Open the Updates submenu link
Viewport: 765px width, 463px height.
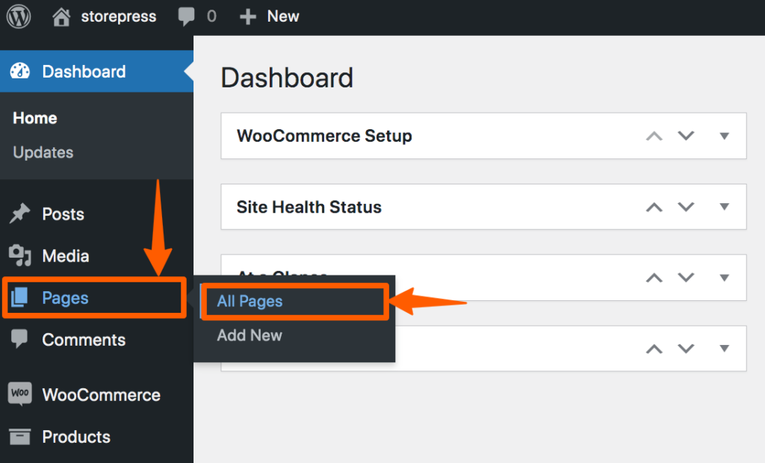pos(43,152)
